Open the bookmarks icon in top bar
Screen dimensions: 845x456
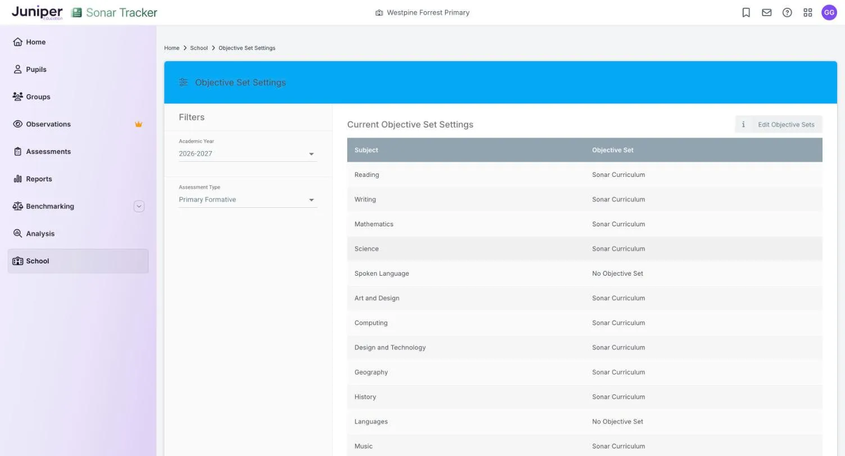pos(746,12)
